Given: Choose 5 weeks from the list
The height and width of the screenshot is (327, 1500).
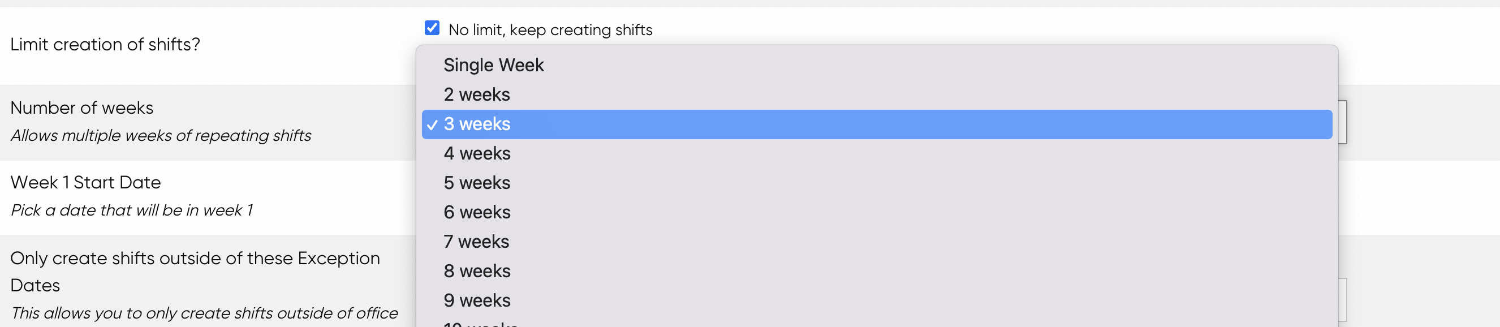Looking at the screenshot, I should (877, 183).
